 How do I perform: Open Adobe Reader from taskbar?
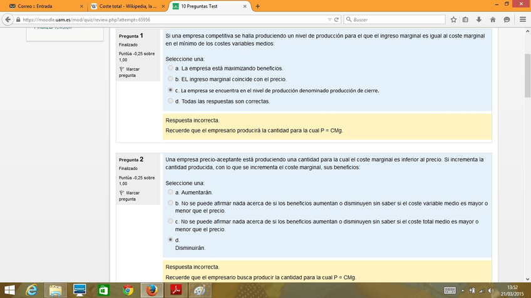pyautogui.click(x=176, y=291)
